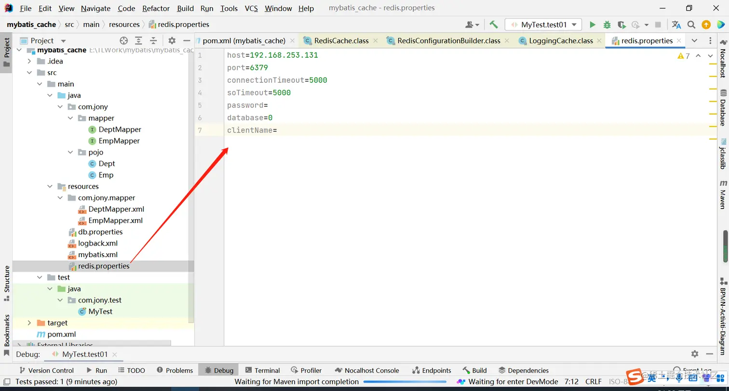Open the Refactor menu

tap(156, 8)
